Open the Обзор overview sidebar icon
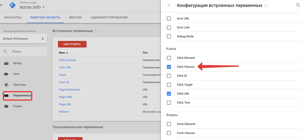The image size is (301, 140). click(x=6, y=63)
